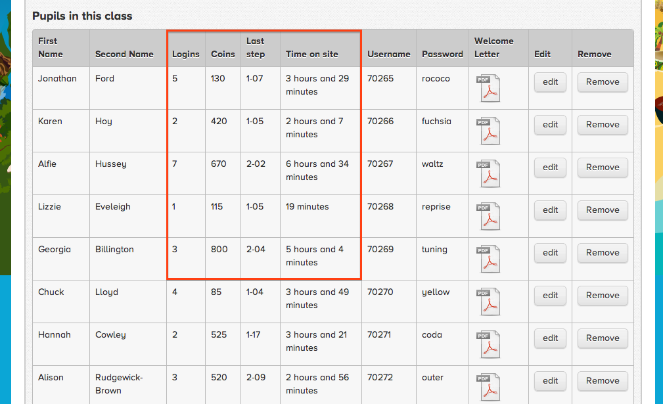Click Alfie's time '6 hours and 34 minutes'
Viewport: 663px width, 404px height.
click(x=317, y=170)
